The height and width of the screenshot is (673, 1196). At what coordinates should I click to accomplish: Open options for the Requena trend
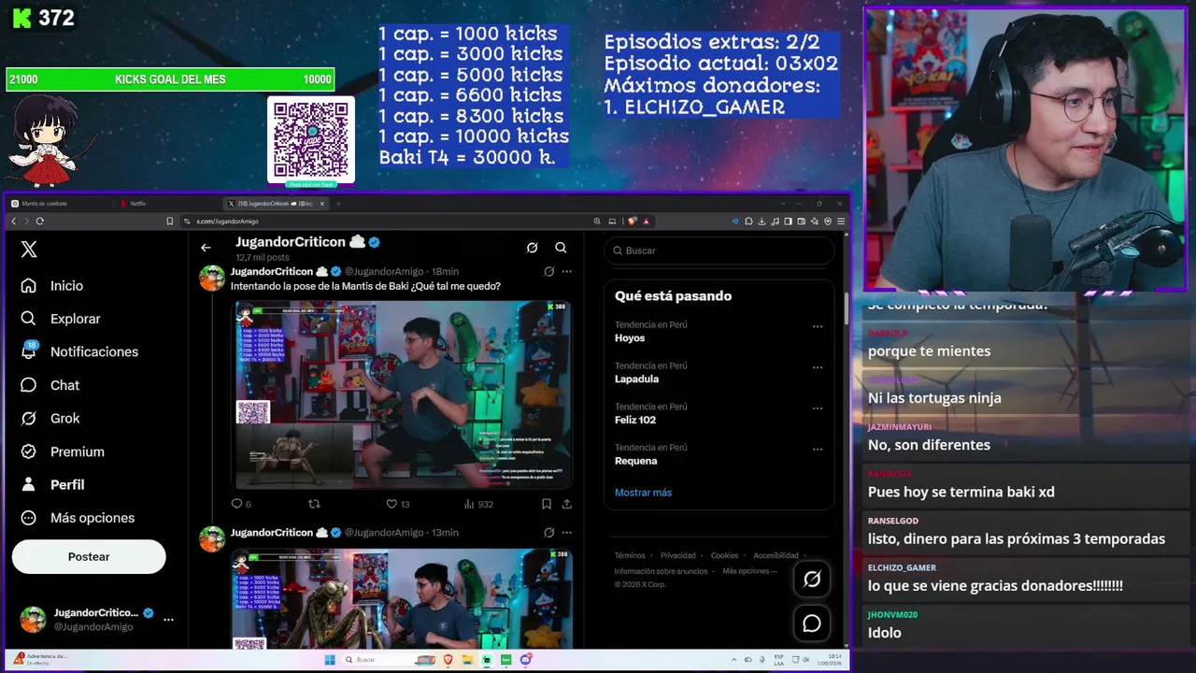click(818, 449)
